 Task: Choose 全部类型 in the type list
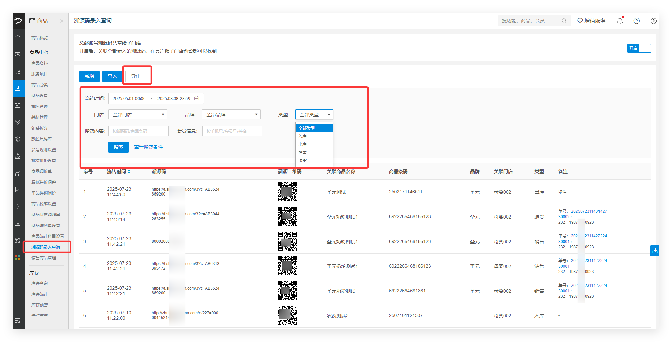[x=314, y=128]
